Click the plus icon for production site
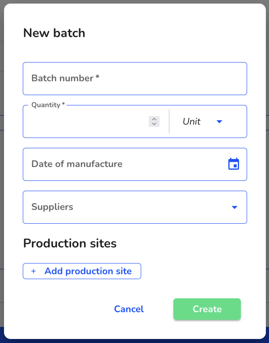 tap(34, 271)
